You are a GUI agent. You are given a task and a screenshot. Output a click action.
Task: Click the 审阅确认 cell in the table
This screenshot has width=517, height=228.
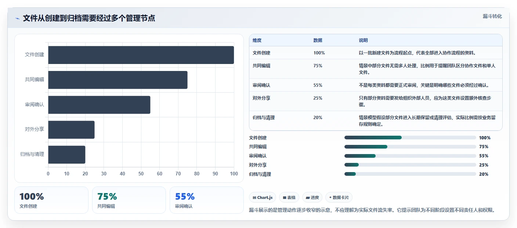pos(261,85)
